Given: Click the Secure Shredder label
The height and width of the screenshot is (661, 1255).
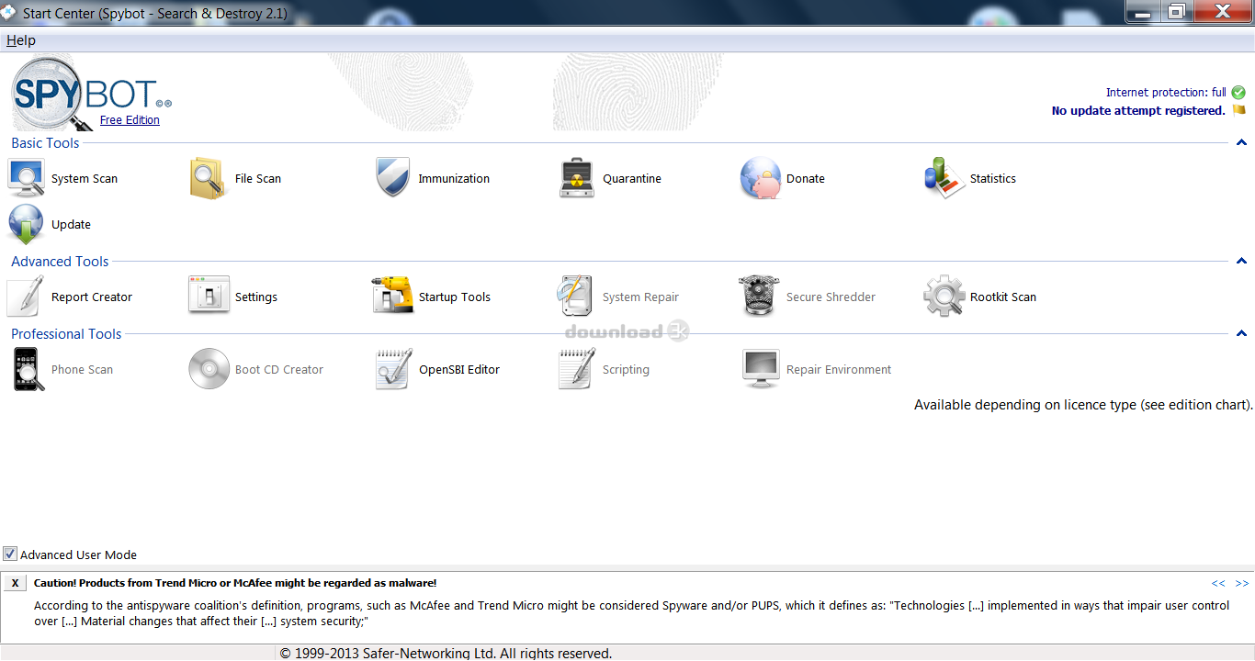Looking at the screenshot, I should (831, 297).
